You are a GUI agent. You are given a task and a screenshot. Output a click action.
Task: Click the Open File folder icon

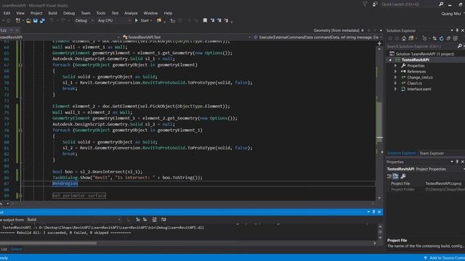point(28,21)
